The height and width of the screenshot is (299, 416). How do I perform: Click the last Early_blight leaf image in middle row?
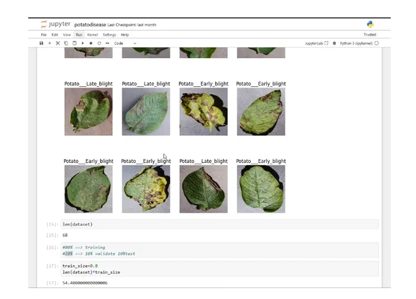point(261,112)
